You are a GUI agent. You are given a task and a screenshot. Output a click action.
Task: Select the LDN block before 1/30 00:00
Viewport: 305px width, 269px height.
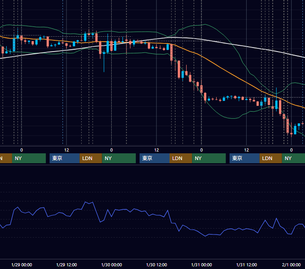pos(91,158)
